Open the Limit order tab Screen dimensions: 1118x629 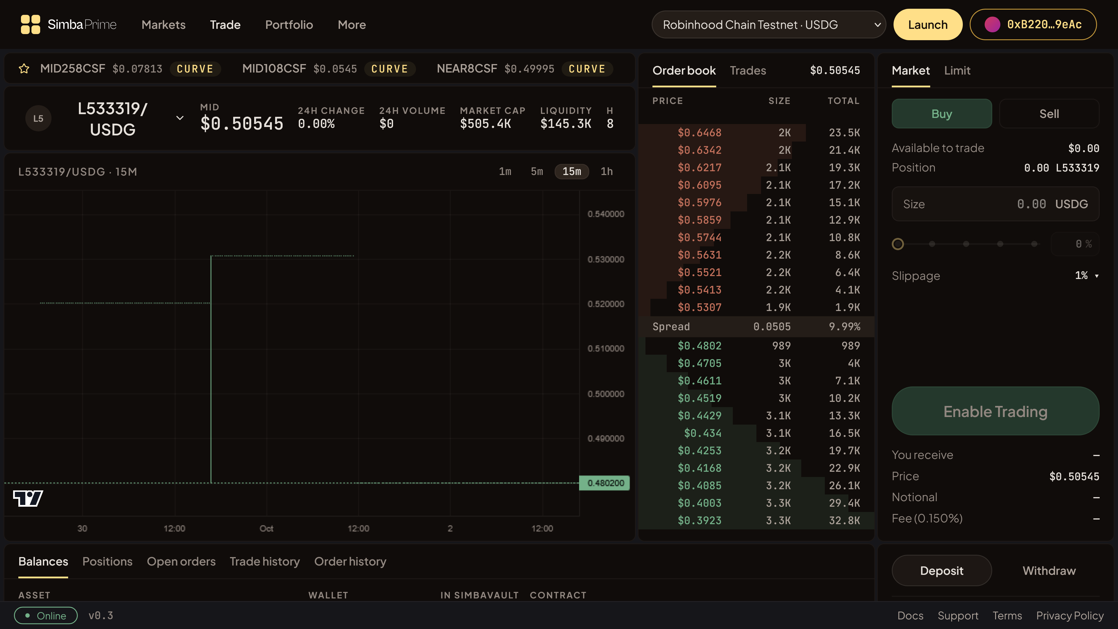(957, 70)
